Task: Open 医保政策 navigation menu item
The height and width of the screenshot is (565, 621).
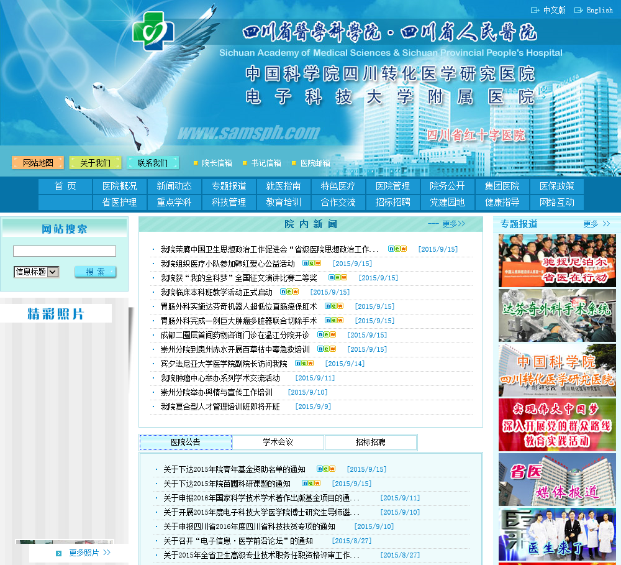Action: [x=556, y=186]
